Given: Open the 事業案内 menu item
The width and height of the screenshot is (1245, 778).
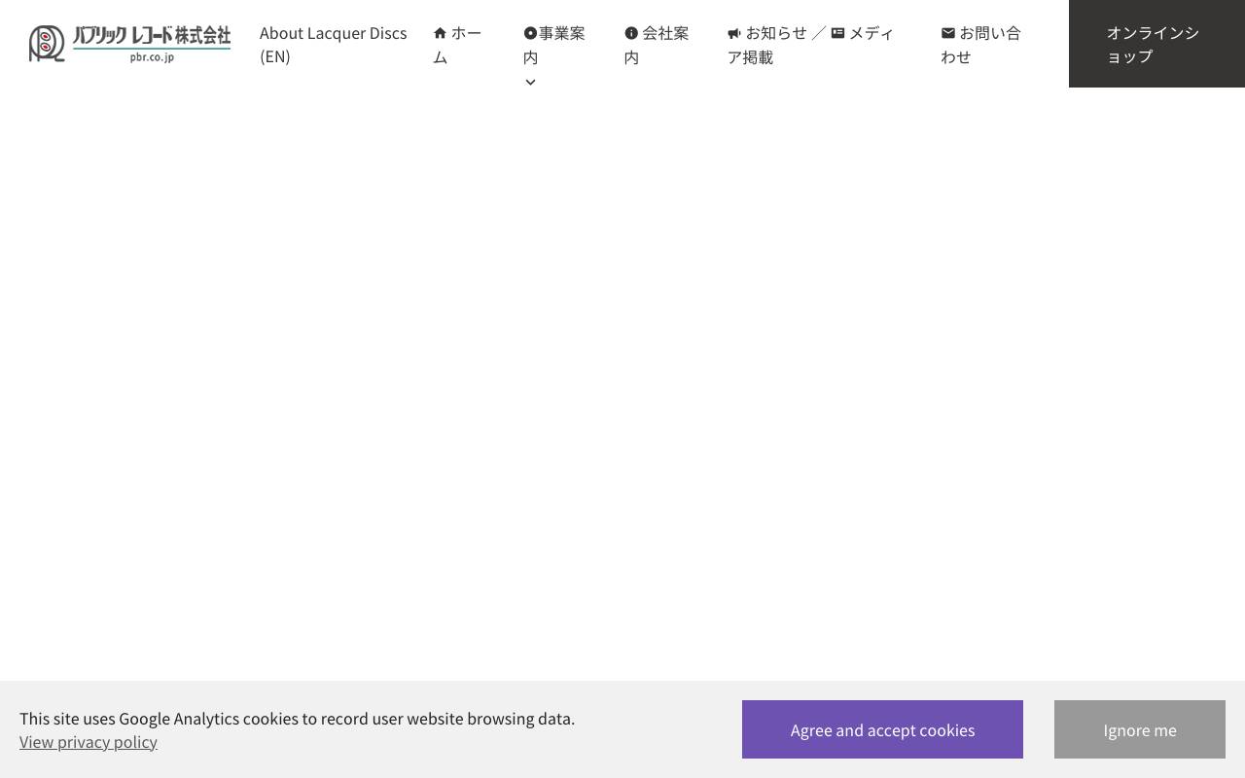Looking at the screenshot, I should pos(554,45).
